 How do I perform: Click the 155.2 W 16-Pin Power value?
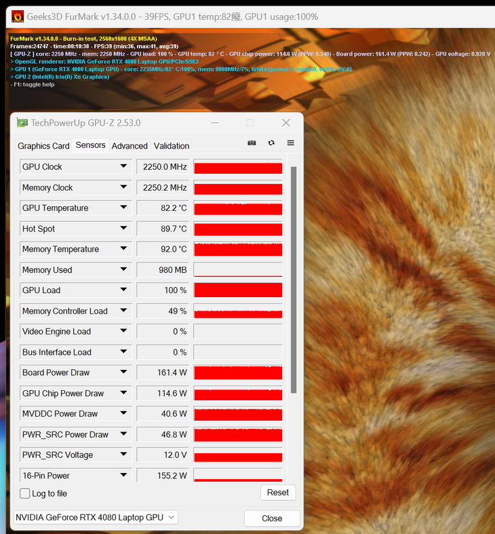click(x=163, y=475)
